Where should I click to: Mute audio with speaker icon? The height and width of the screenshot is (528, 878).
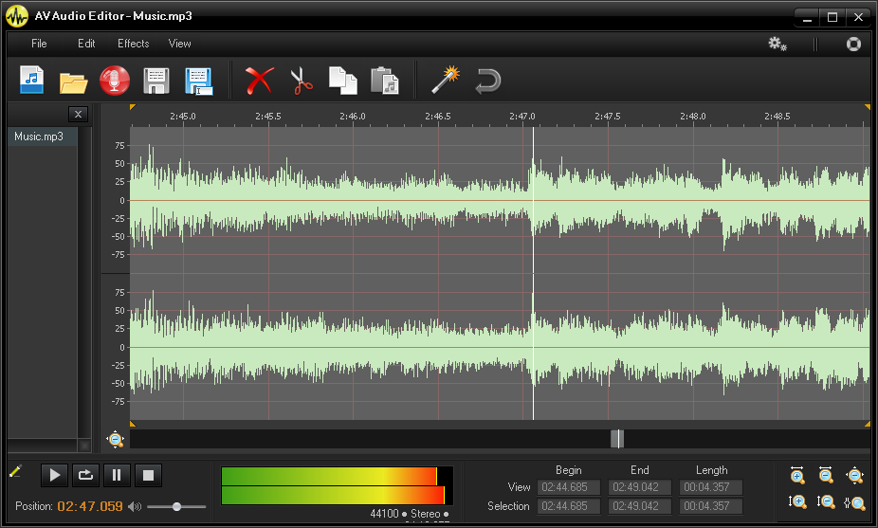[135, 507]
